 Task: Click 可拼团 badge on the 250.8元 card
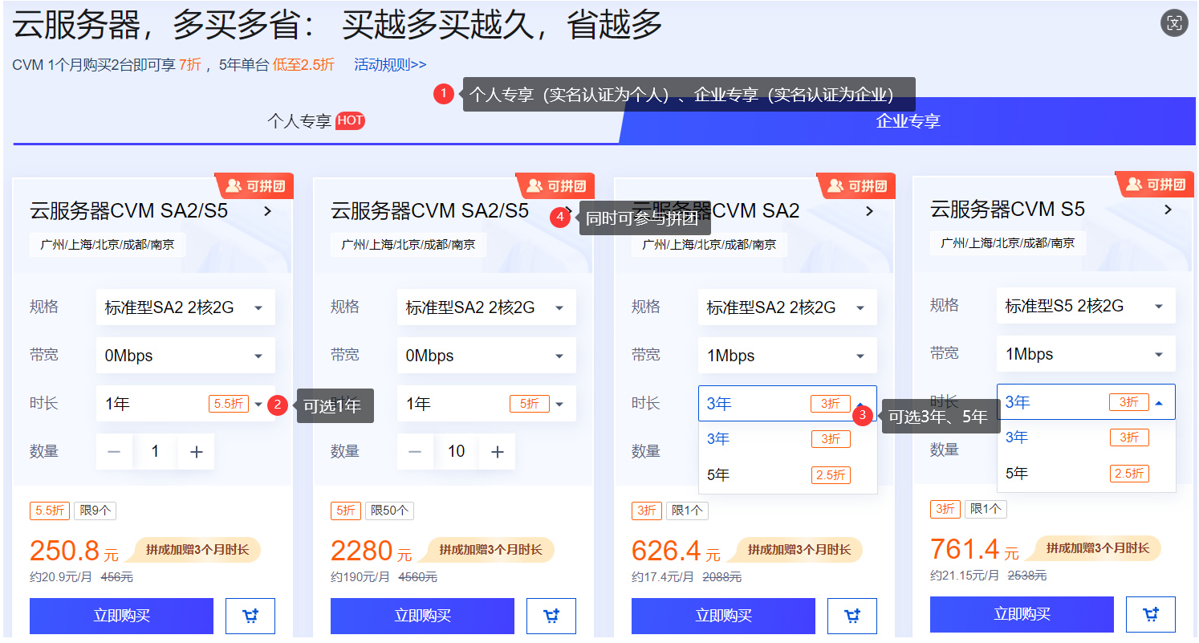[254, 186]
